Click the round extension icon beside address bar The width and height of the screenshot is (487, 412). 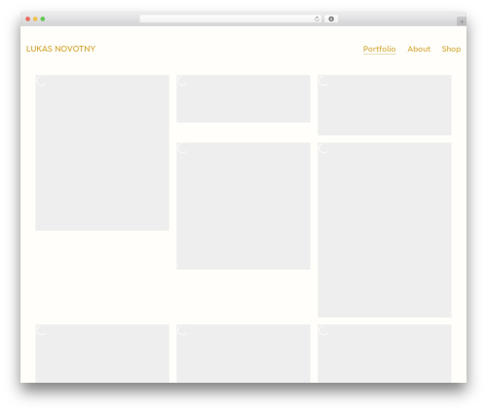(x=331, y=19)
